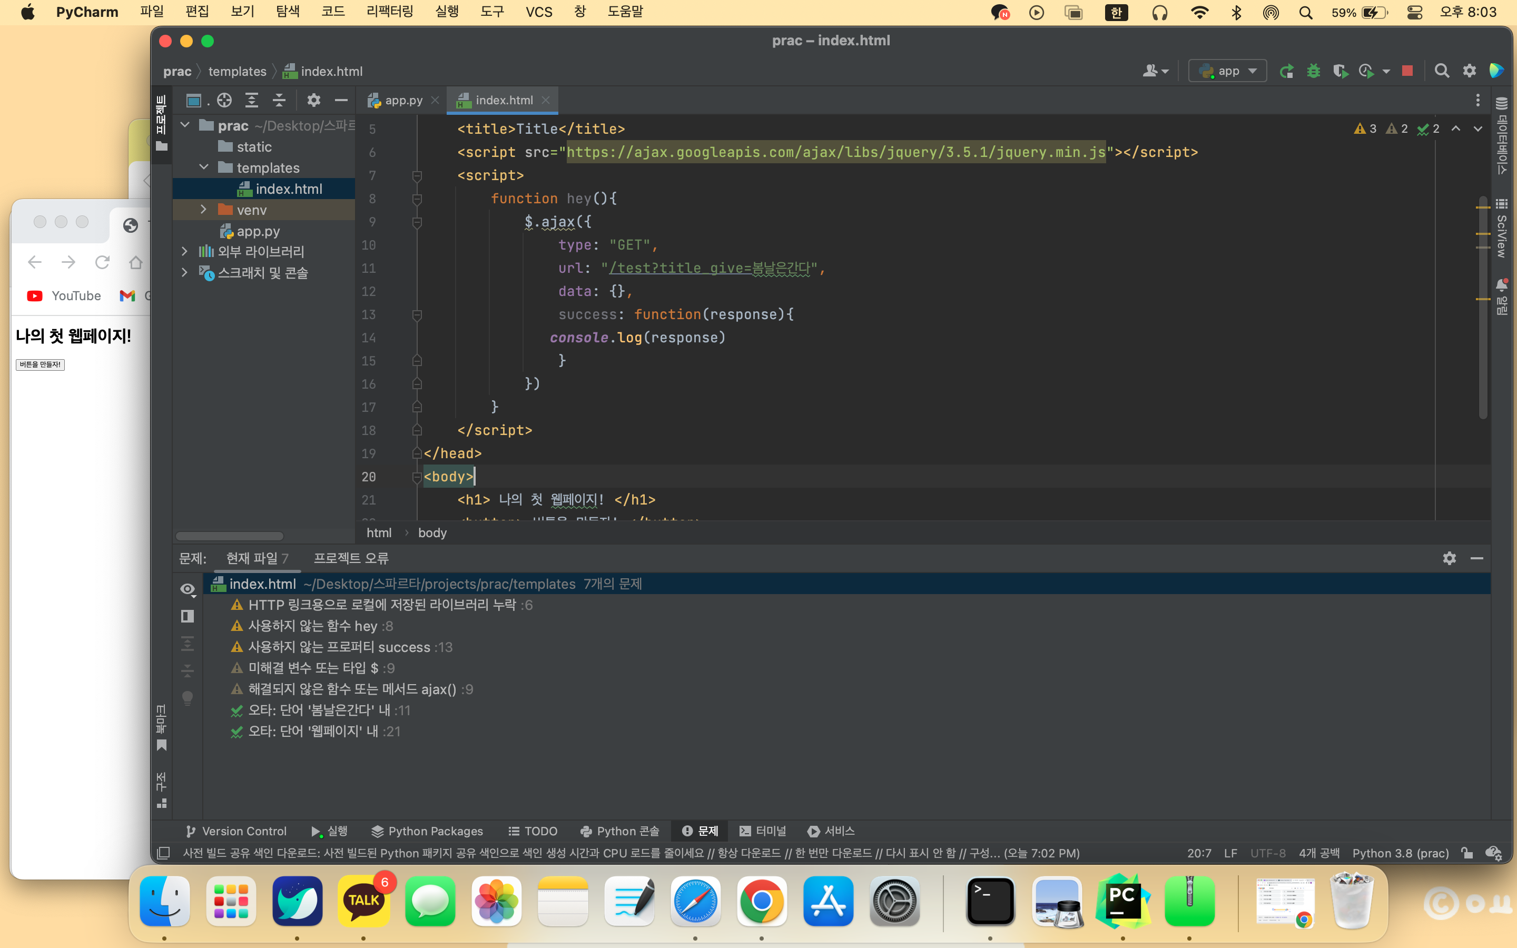Start debugging with the bug icon

pyautogui.click(x=1313, y=71)
